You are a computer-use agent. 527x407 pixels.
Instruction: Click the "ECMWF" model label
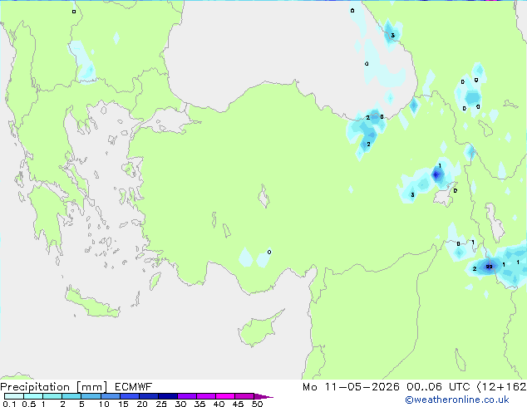[x=134, y=387]
